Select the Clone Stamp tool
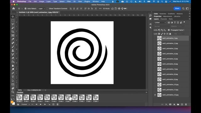The width and height of the screenshot is (201, 113). (x=13, y=51)
